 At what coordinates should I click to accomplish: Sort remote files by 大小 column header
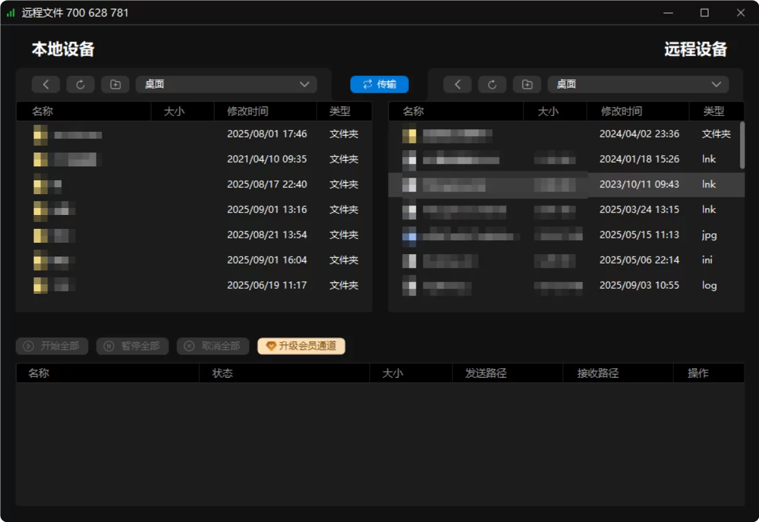(548, 112)
